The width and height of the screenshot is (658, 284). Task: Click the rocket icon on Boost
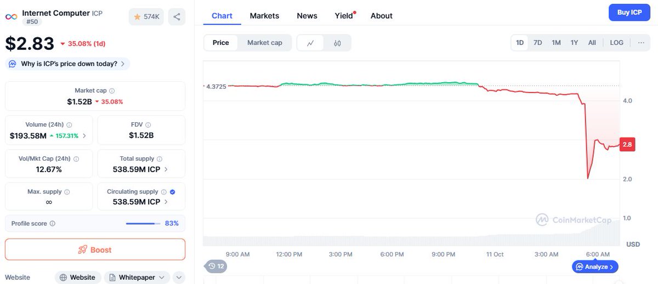(x=83, y=250)
